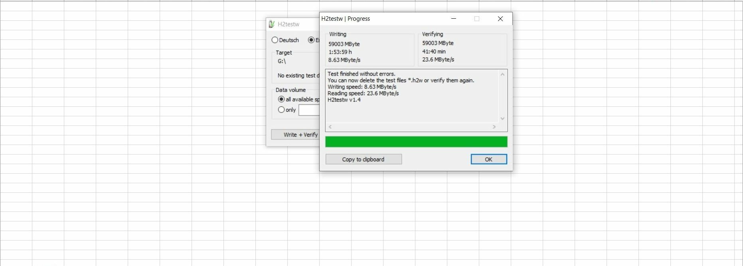
Task: Click the log's scroll right arrow
Action: point(494,127)
